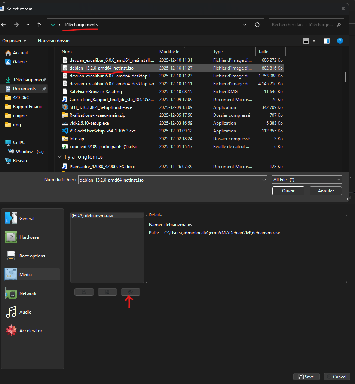Refresh the Téléchargements folder listing
The height and width of the screenshot is (384, 355).
coord(257,25)
